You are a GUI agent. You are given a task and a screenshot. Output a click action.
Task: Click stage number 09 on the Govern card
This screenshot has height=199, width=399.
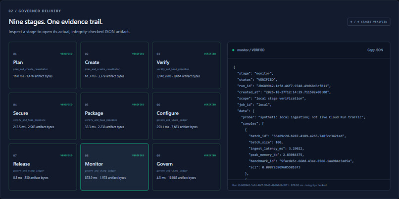pos(158,155)
